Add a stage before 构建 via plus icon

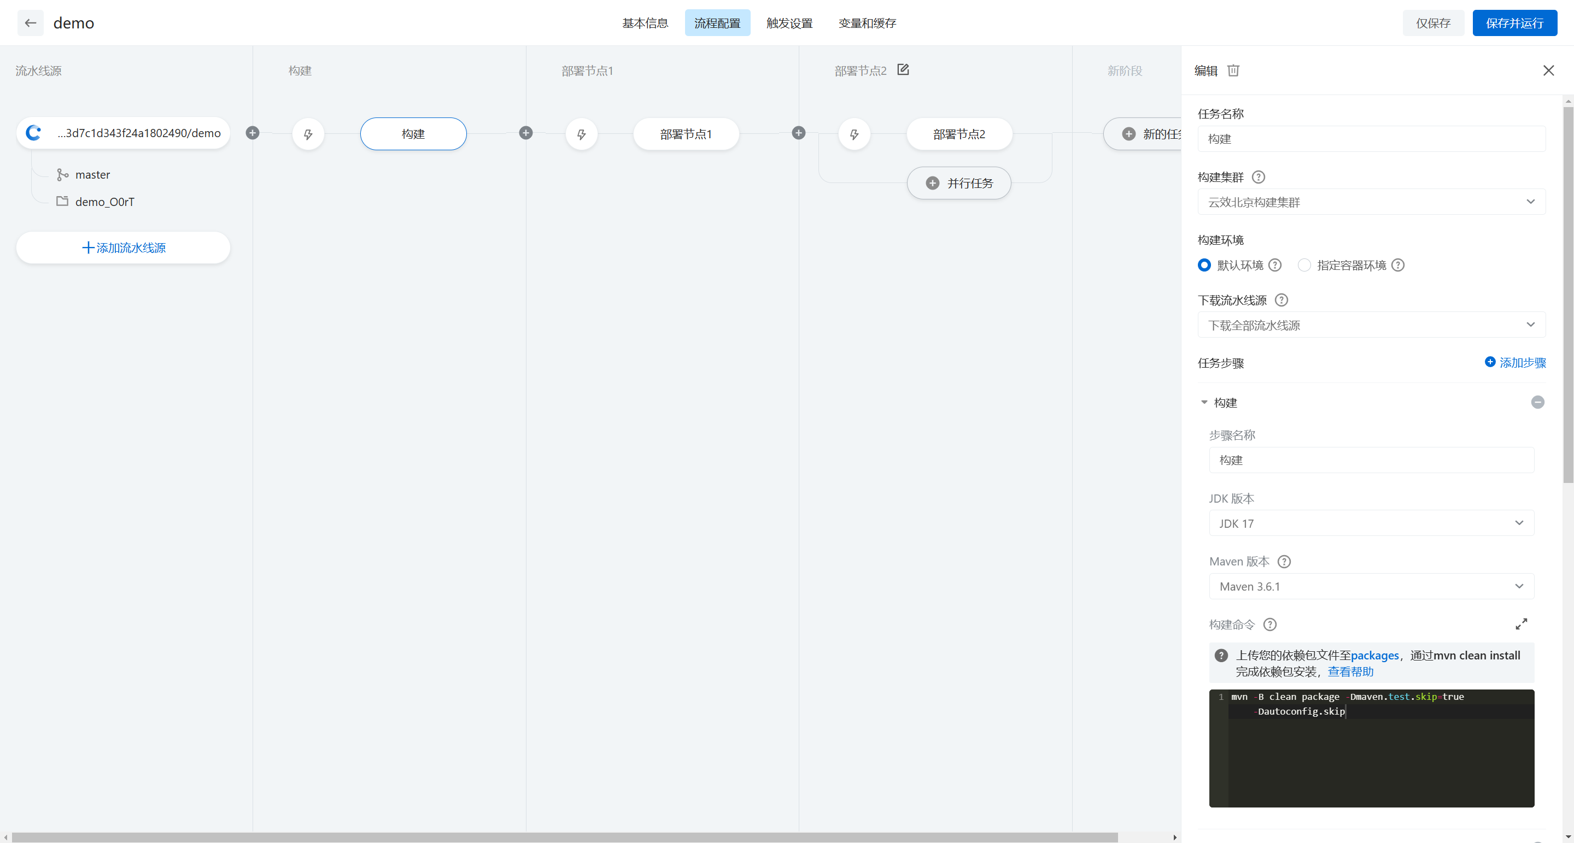(x=253, y=133)
